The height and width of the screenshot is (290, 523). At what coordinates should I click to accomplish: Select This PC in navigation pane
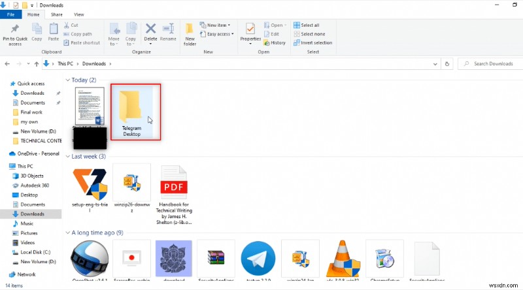pyautogui.click(x=21, y=167)
